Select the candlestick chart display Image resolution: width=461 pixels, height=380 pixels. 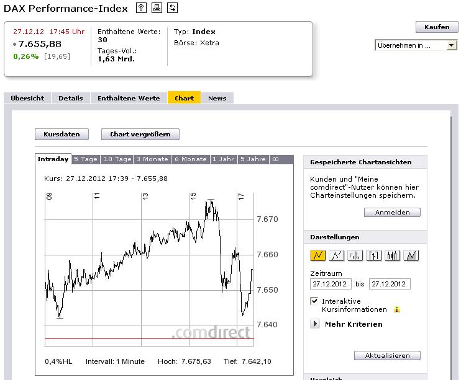pyautogui.click(x=393, y=255)
